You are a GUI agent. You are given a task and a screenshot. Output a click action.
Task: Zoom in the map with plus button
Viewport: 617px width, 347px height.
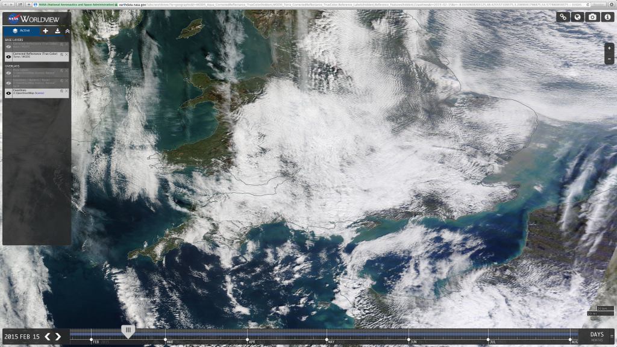[x=610, y=48]
